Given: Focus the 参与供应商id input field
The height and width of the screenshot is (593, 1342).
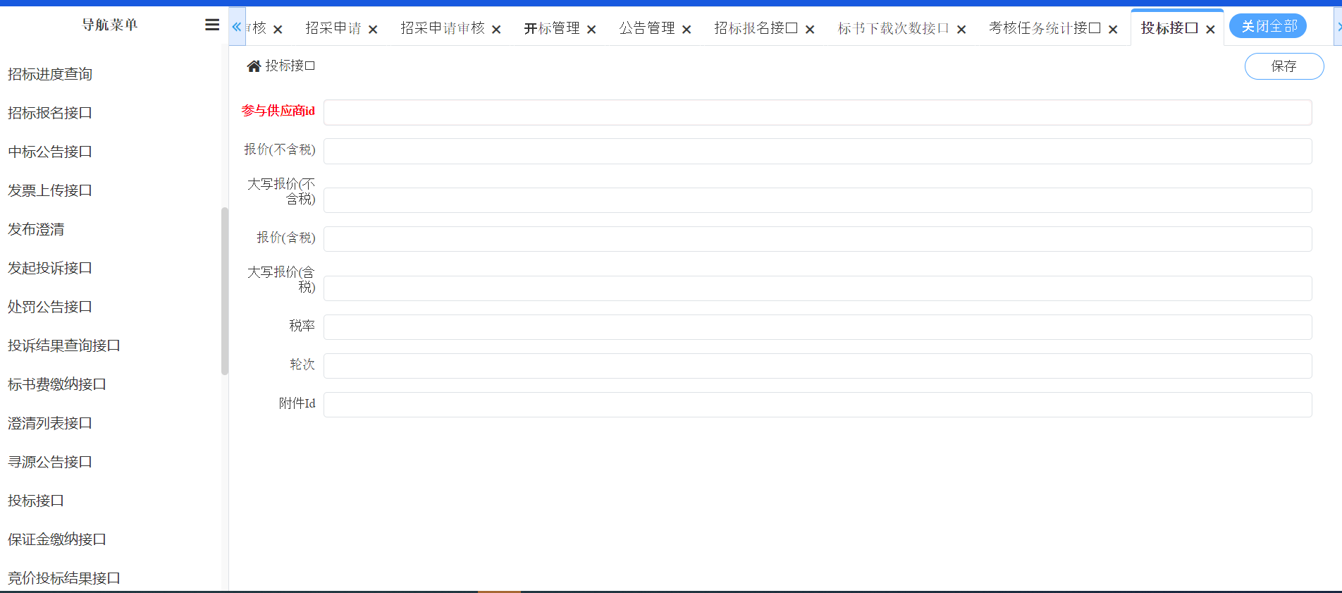Looking at the screenshot, I should click(x=818, y=113).
